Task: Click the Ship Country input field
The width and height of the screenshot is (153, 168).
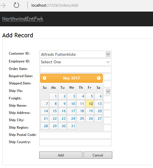Action: (75, 143)
